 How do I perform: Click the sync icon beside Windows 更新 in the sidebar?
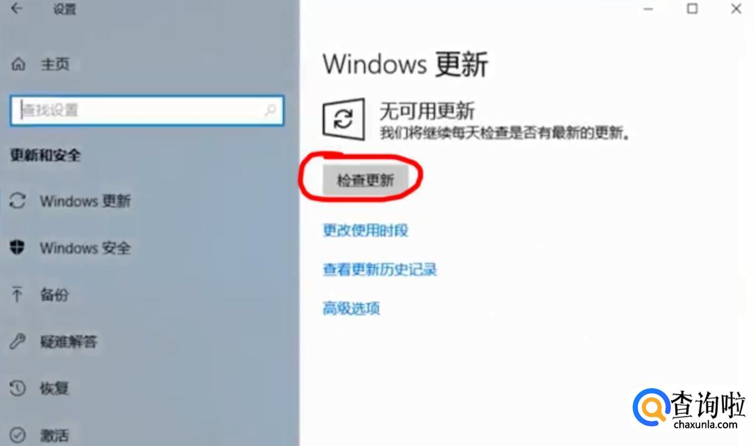[x=17, y=200]
